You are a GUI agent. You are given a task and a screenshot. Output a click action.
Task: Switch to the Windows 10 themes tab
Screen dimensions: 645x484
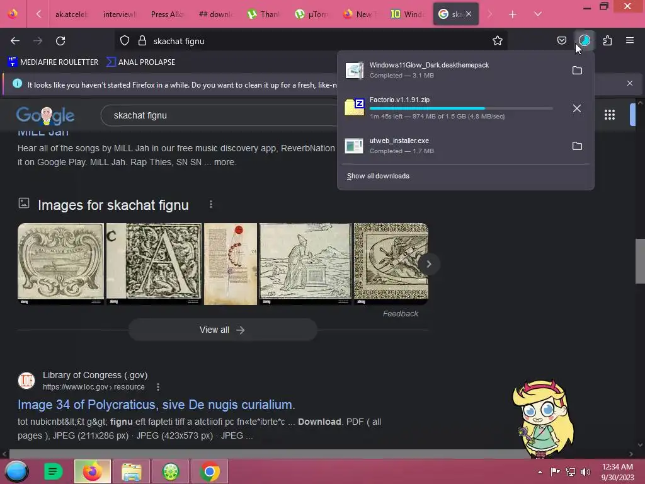pos(407,14)
